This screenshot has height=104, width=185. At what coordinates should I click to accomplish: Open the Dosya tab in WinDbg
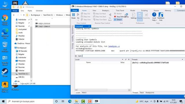75,10
